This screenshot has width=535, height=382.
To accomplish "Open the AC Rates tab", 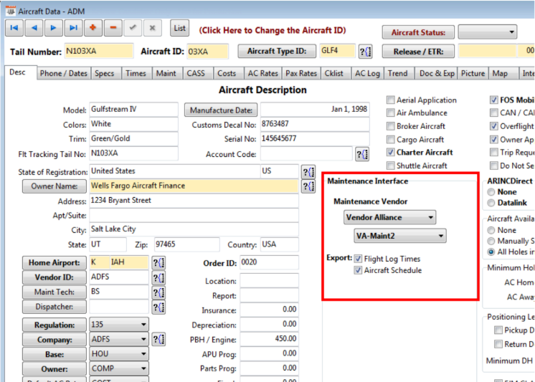I will pos(262,73).
